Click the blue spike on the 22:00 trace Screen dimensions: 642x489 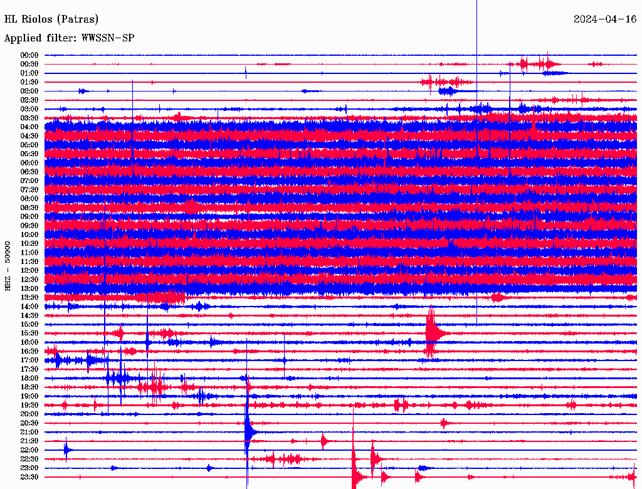[x=67, y=450]
